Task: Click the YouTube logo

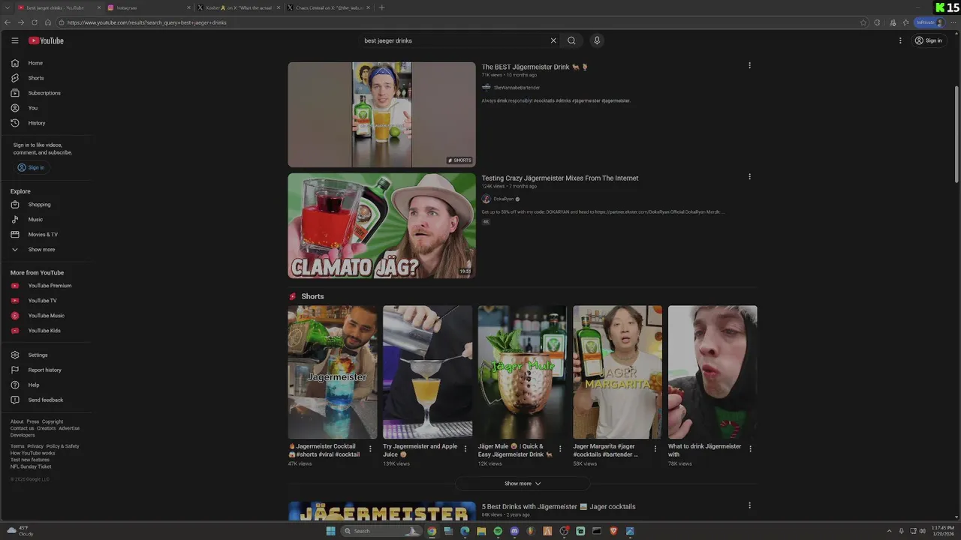Action: [x=46, y=40]
